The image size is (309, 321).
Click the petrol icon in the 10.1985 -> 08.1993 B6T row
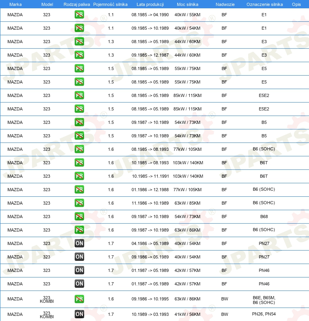(x=79, y=163)
